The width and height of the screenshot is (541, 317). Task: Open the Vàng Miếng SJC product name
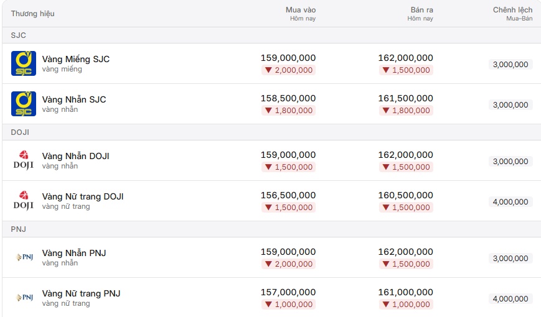pos(75,59)
